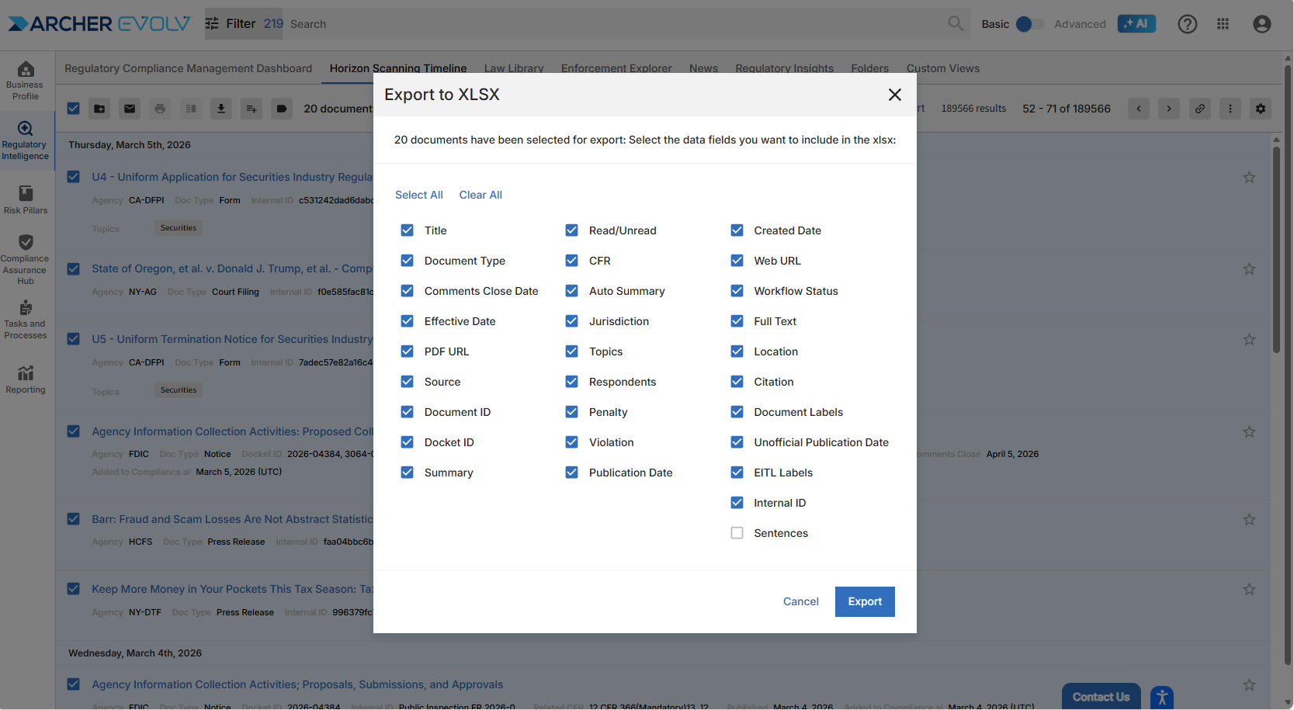This screenshot has height=710, width=1294.
Task: Open the Custom Views tab
Action: [x=942, y=68]
